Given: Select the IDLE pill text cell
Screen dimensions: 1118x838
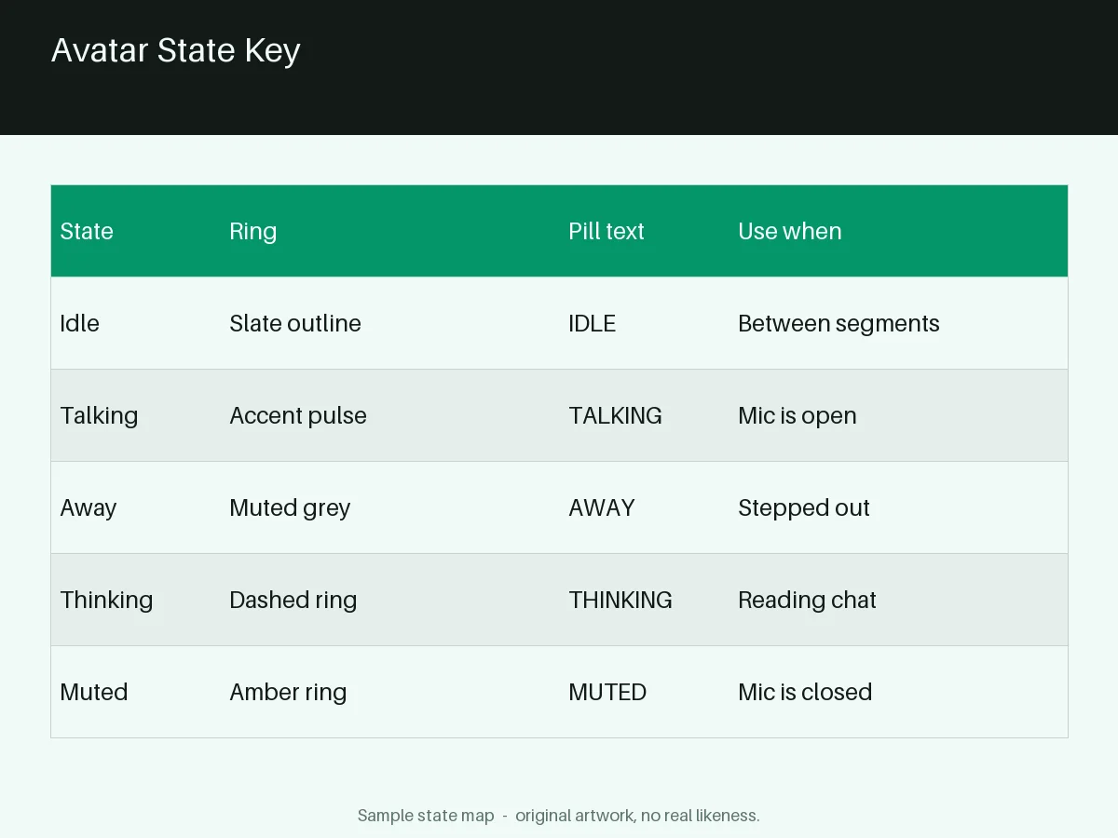Looking at the screenshot, I should [593, 323].
